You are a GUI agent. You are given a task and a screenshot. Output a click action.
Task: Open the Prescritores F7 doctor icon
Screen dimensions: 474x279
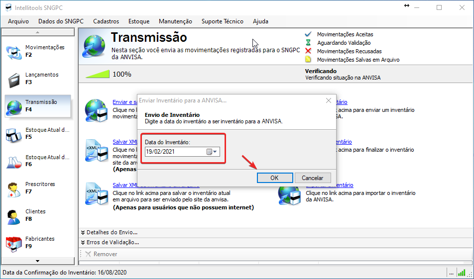[14, 189]
